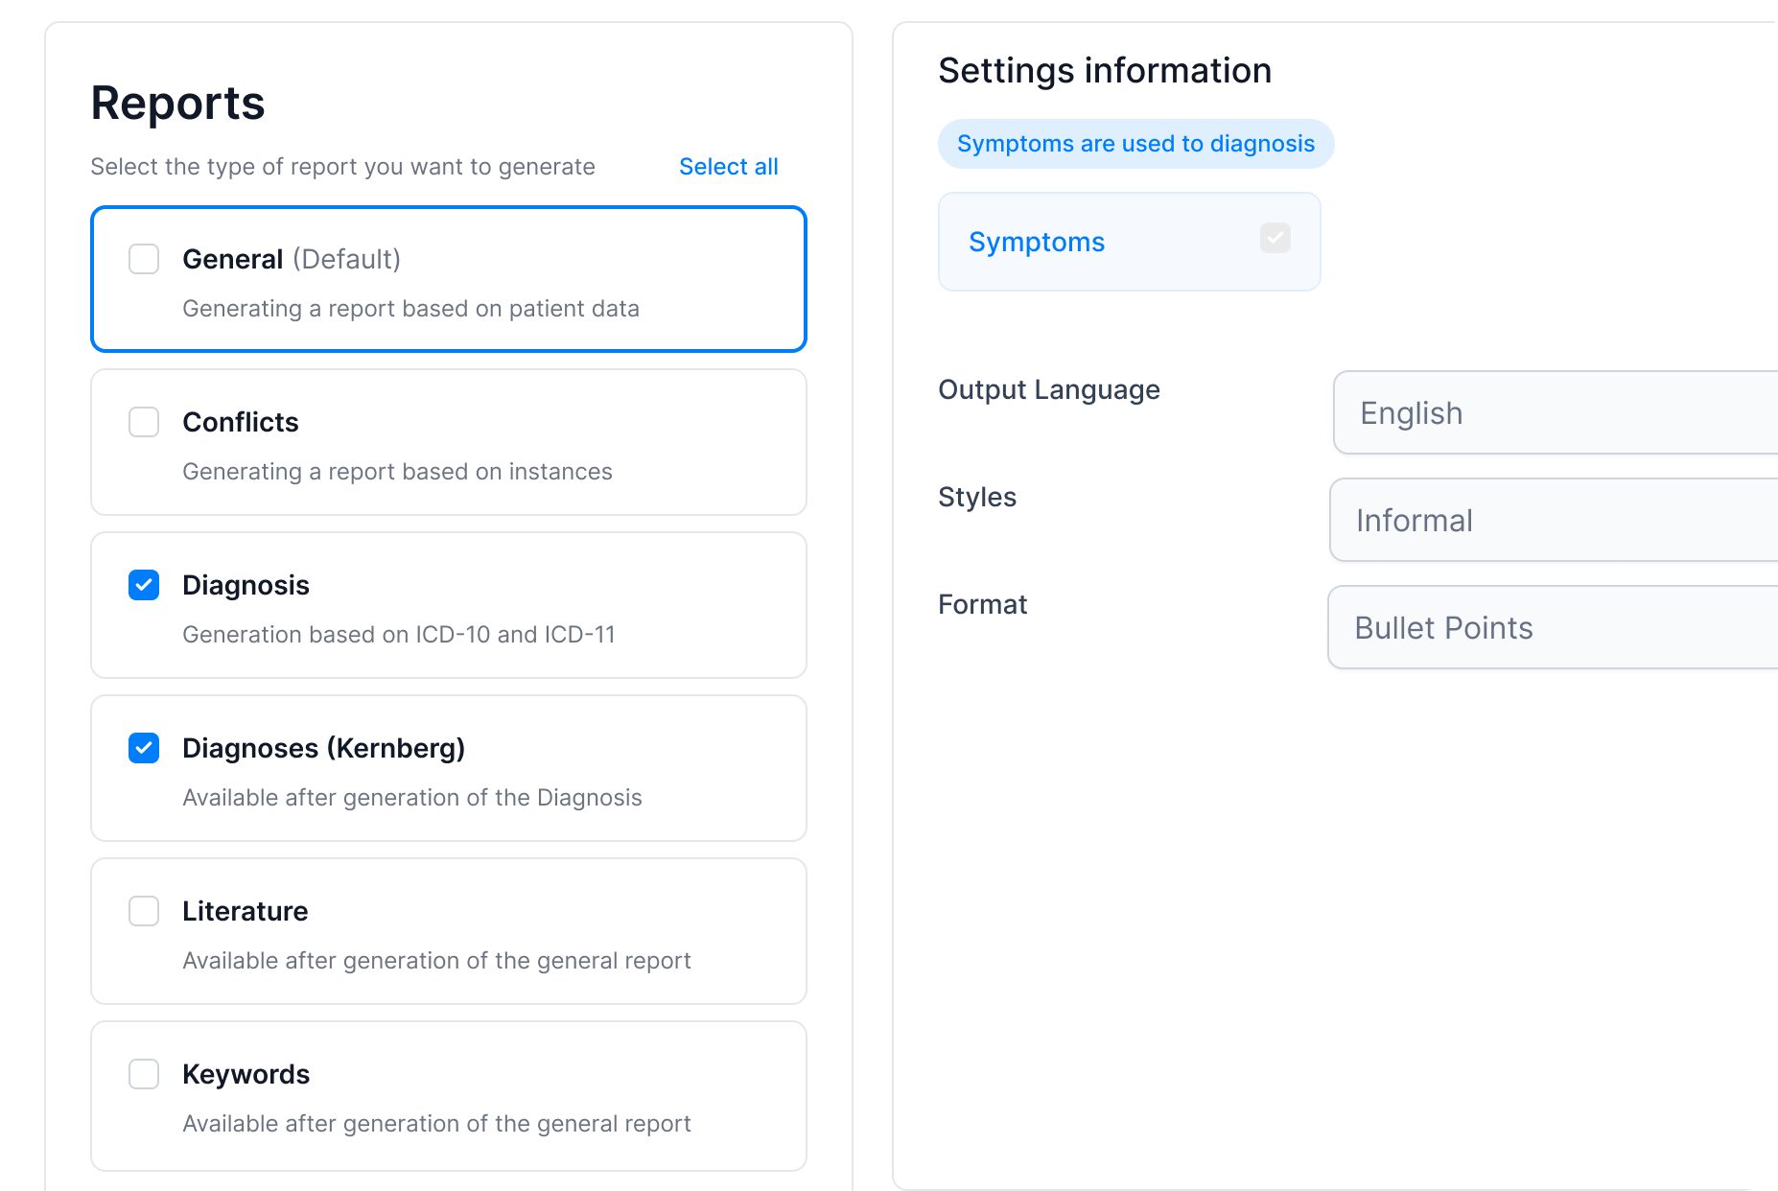Click 'Available after generation of the Diagnosis' text

click(412, 798)
